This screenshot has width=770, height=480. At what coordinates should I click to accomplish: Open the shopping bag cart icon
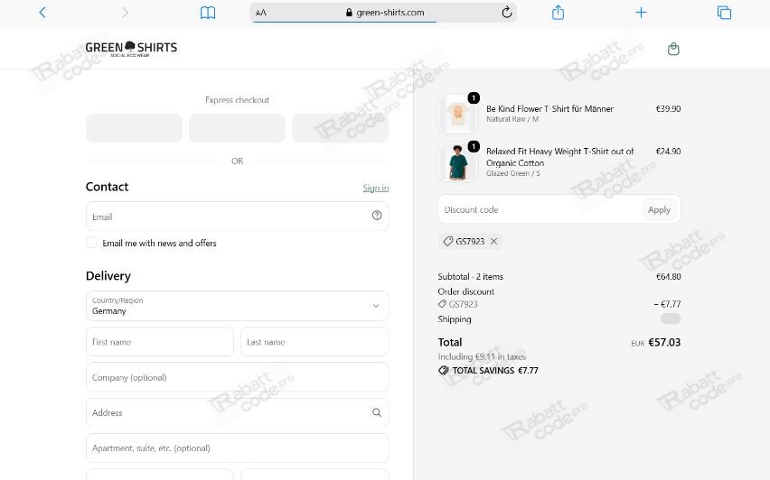[x=673, y=49]
